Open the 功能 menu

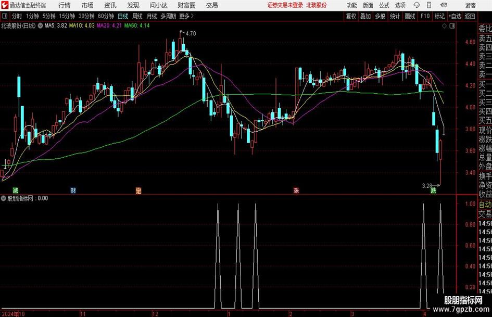[352, 5]
